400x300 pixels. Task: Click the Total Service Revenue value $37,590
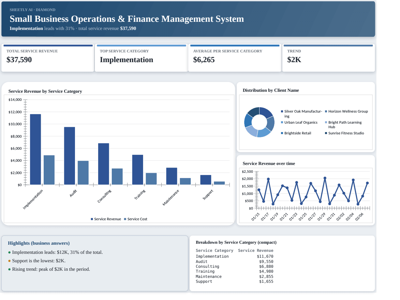click(x=19, y=60)
